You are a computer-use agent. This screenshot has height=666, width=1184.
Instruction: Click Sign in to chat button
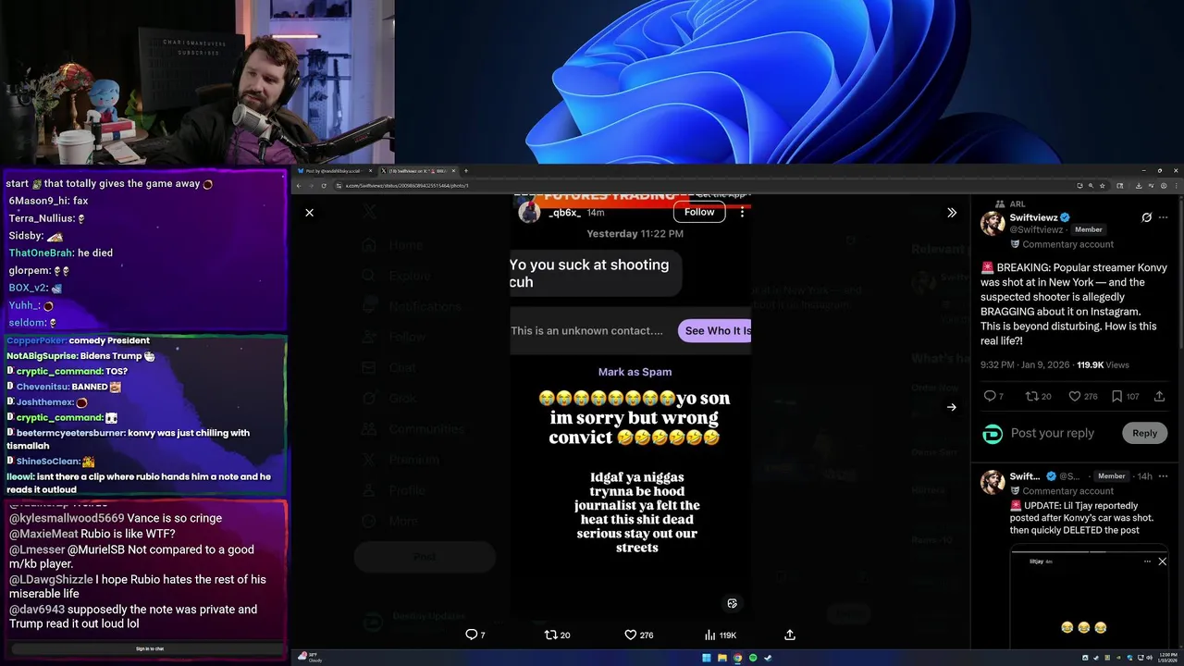point(149,648)
